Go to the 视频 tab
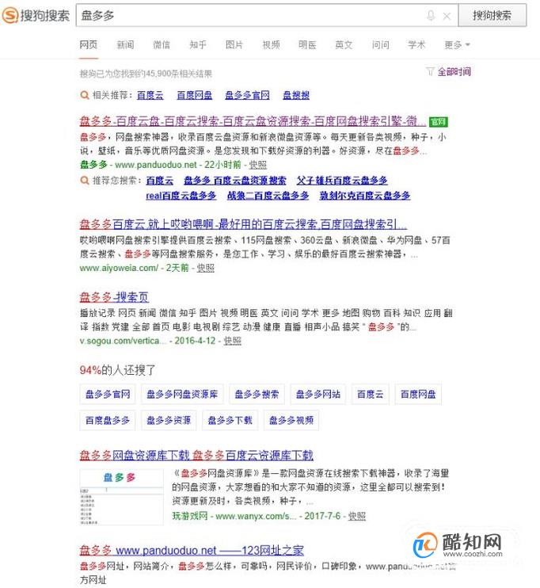The height and width of the screenshot is (588, 540). 271,45
